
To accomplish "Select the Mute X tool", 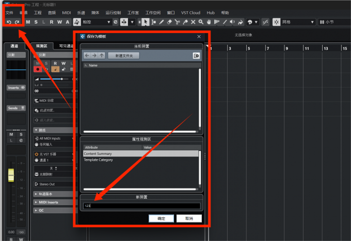I will [x=193, y=22].
